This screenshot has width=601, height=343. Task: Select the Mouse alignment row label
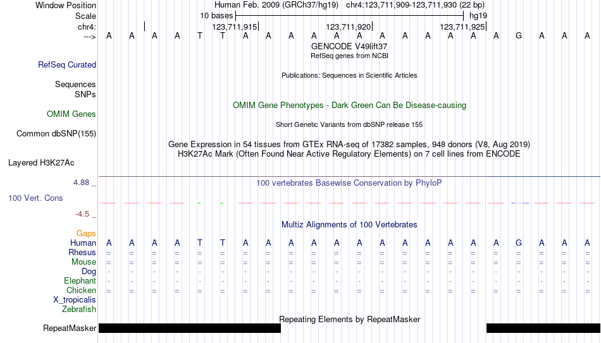[x=84, y=262]
